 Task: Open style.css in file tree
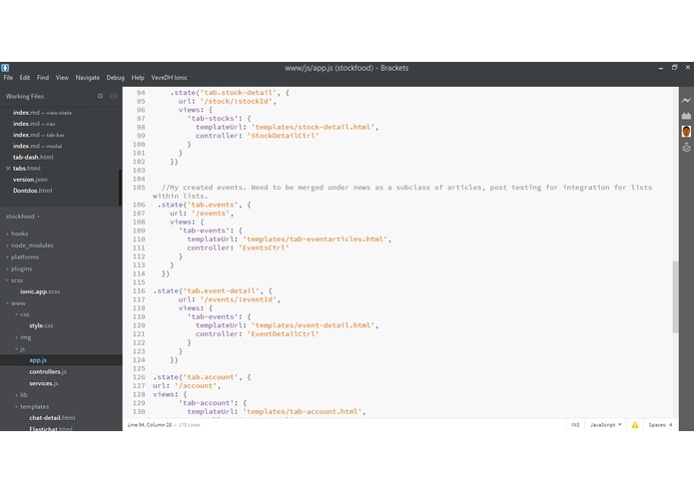click(41, 326)
